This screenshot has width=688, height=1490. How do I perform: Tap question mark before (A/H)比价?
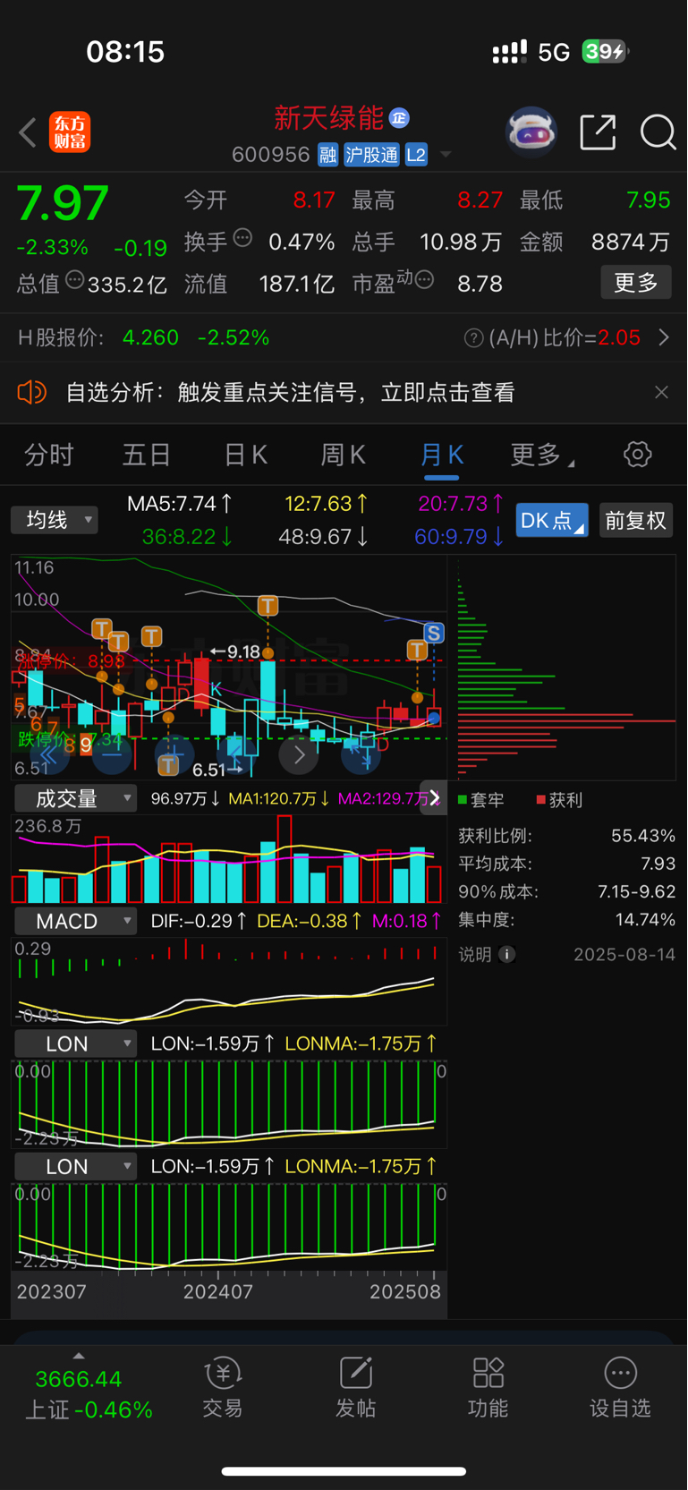pyautogui.click(x=474, y=338)
